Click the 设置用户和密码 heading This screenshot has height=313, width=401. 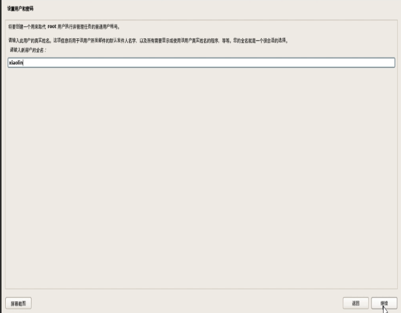pos(20,8)
